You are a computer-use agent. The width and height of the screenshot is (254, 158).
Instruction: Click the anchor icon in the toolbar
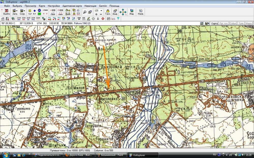(x=98, y=19)
